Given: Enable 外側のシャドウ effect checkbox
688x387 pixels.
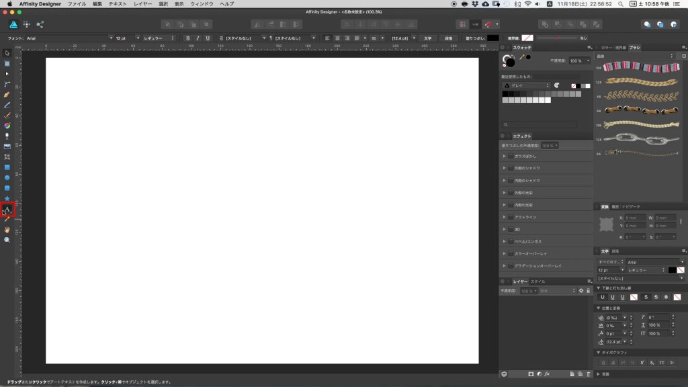Looking at the screenshot, I should [x=511, y=168].
